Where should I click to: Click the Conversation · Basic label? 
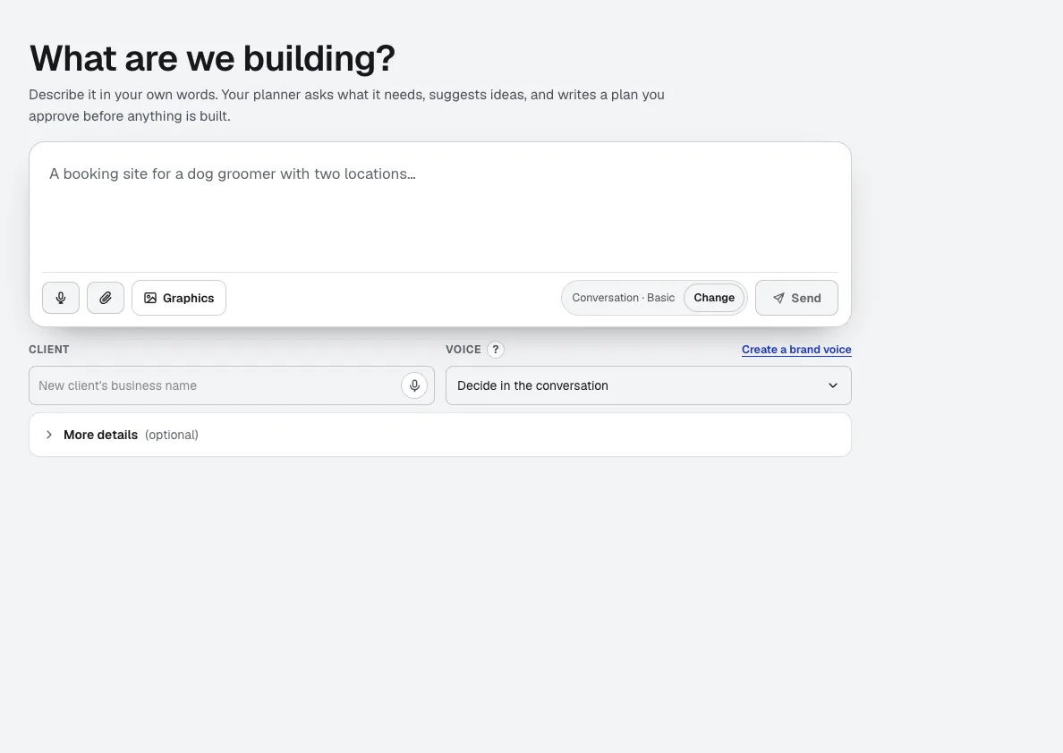coord(623,298)
